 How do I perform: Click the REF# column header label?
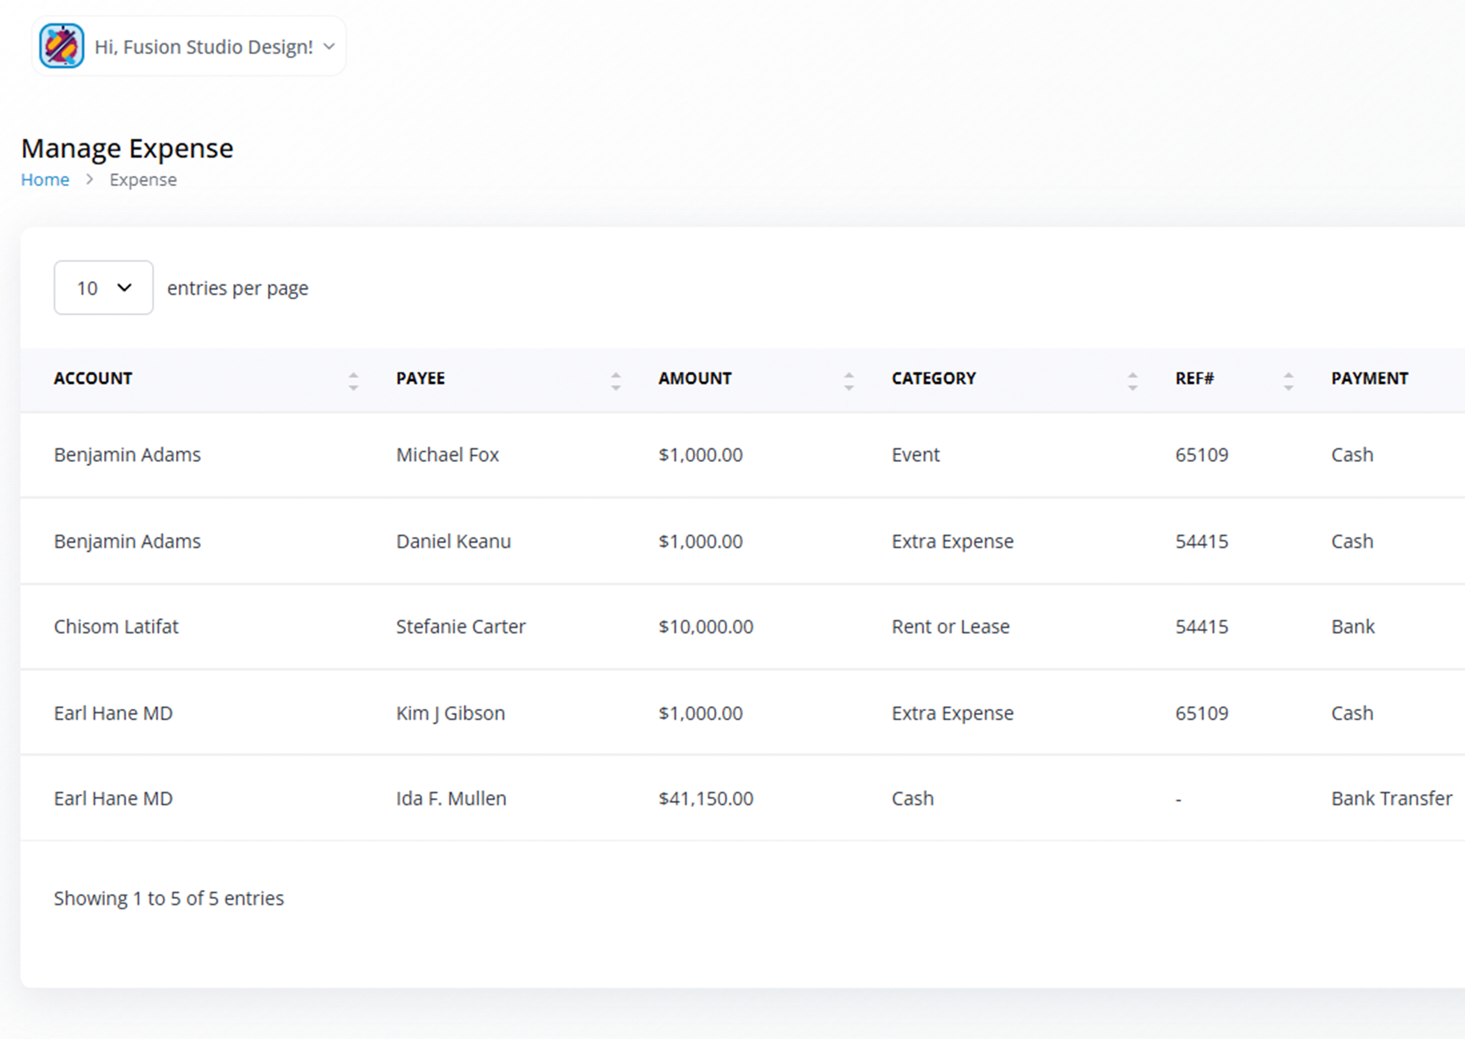coord(1195,378)
